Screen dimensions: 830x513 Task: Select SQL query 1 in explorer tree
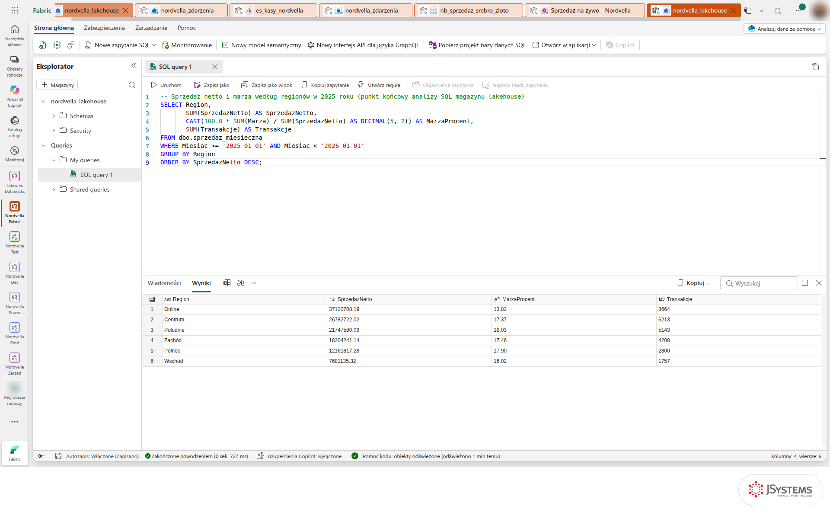[x=90, y=175]
